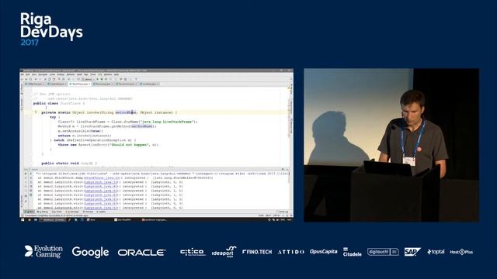
Task: Open Labyrinth.java link in [Labyrinth, 1, 0] row
Action: point(101,187)
